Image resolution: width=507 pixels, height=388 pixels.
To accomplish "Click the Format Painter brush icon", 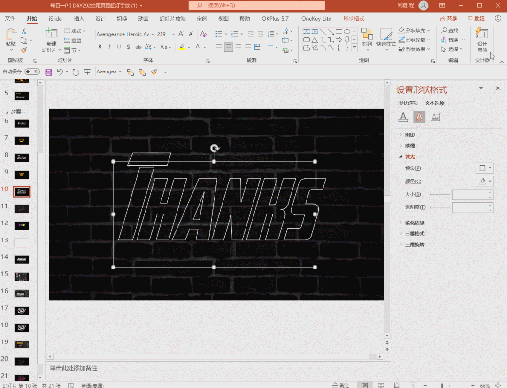I will pyautogui.click(x=24, y=50).
